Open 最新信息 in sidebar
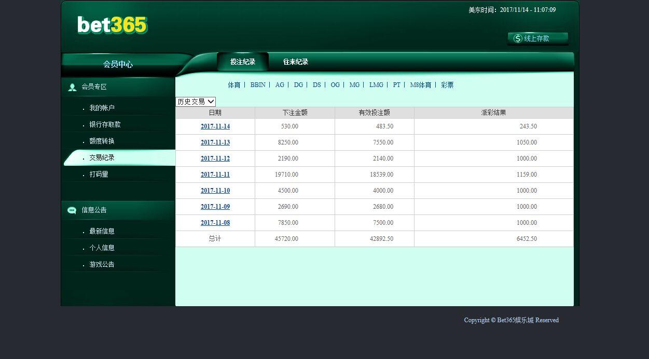649x359 pixels. pos(102,231)
